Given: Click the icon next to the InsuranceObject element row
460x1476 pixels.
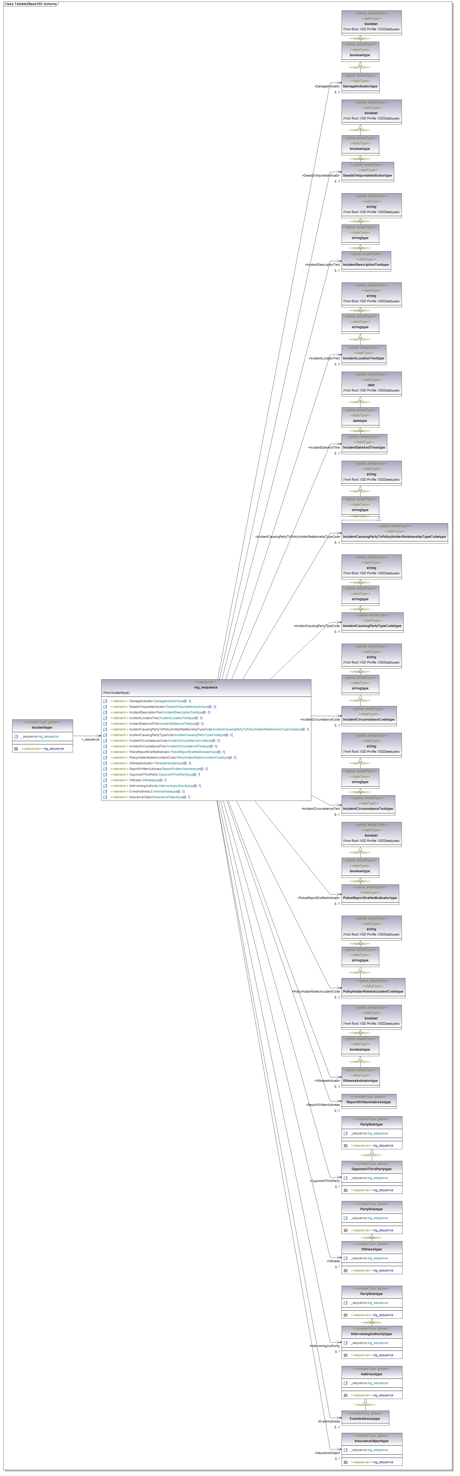Looking at the screenshot, I should (105, 797).
